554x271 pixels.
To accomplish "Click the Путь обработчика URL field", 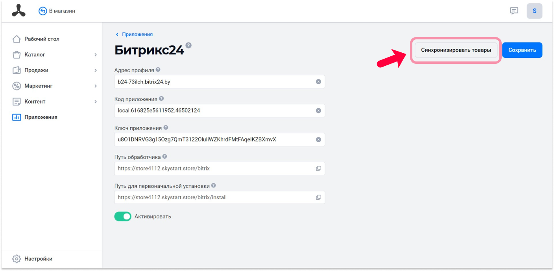I will [220, 168].
